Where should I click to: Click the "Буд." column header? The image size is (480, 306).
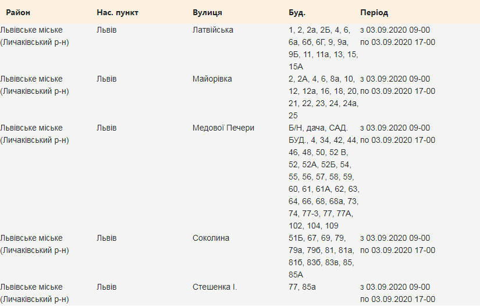(297, 12)
